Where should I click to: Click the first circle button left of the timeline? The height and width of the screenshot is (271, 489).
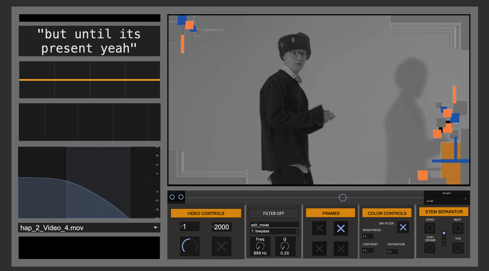pyautogui.click(x=172, y=197)
